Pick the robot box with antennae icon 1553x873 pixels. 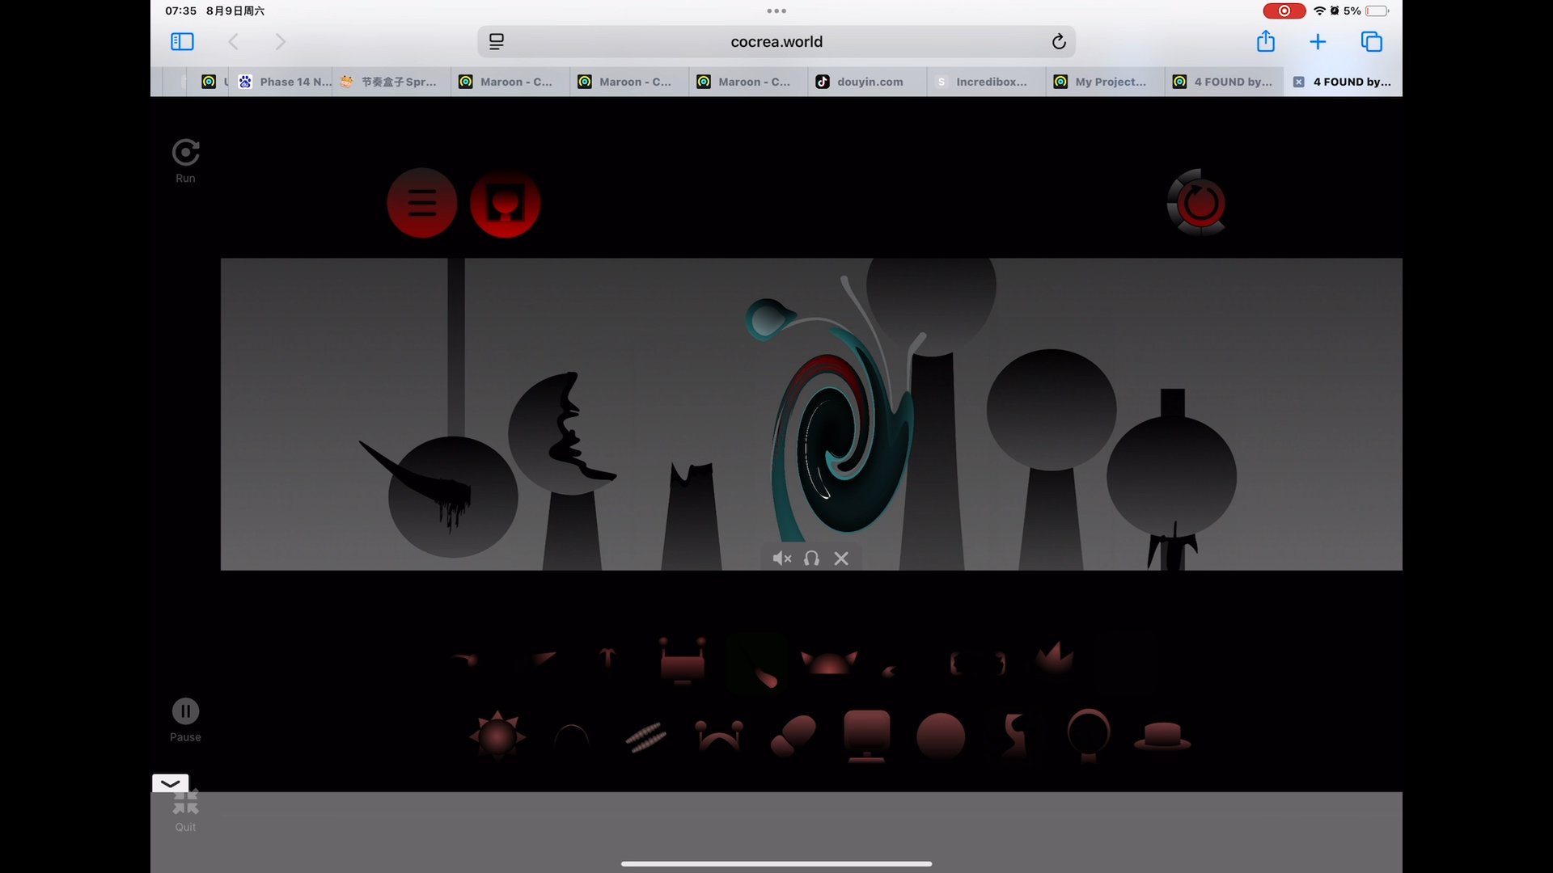(683, 660)
